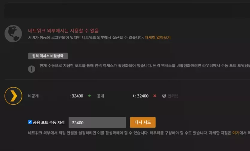Click the warning text starting 현재 수동으로 지정한 포트
The width and height of the screenshot is (250, 151).
coord(145,65)
